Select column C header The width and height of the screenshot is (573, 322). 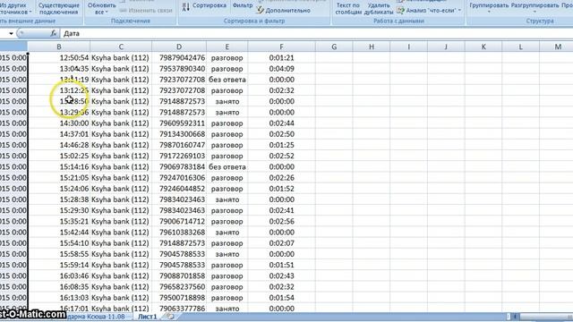coord(121,47)
